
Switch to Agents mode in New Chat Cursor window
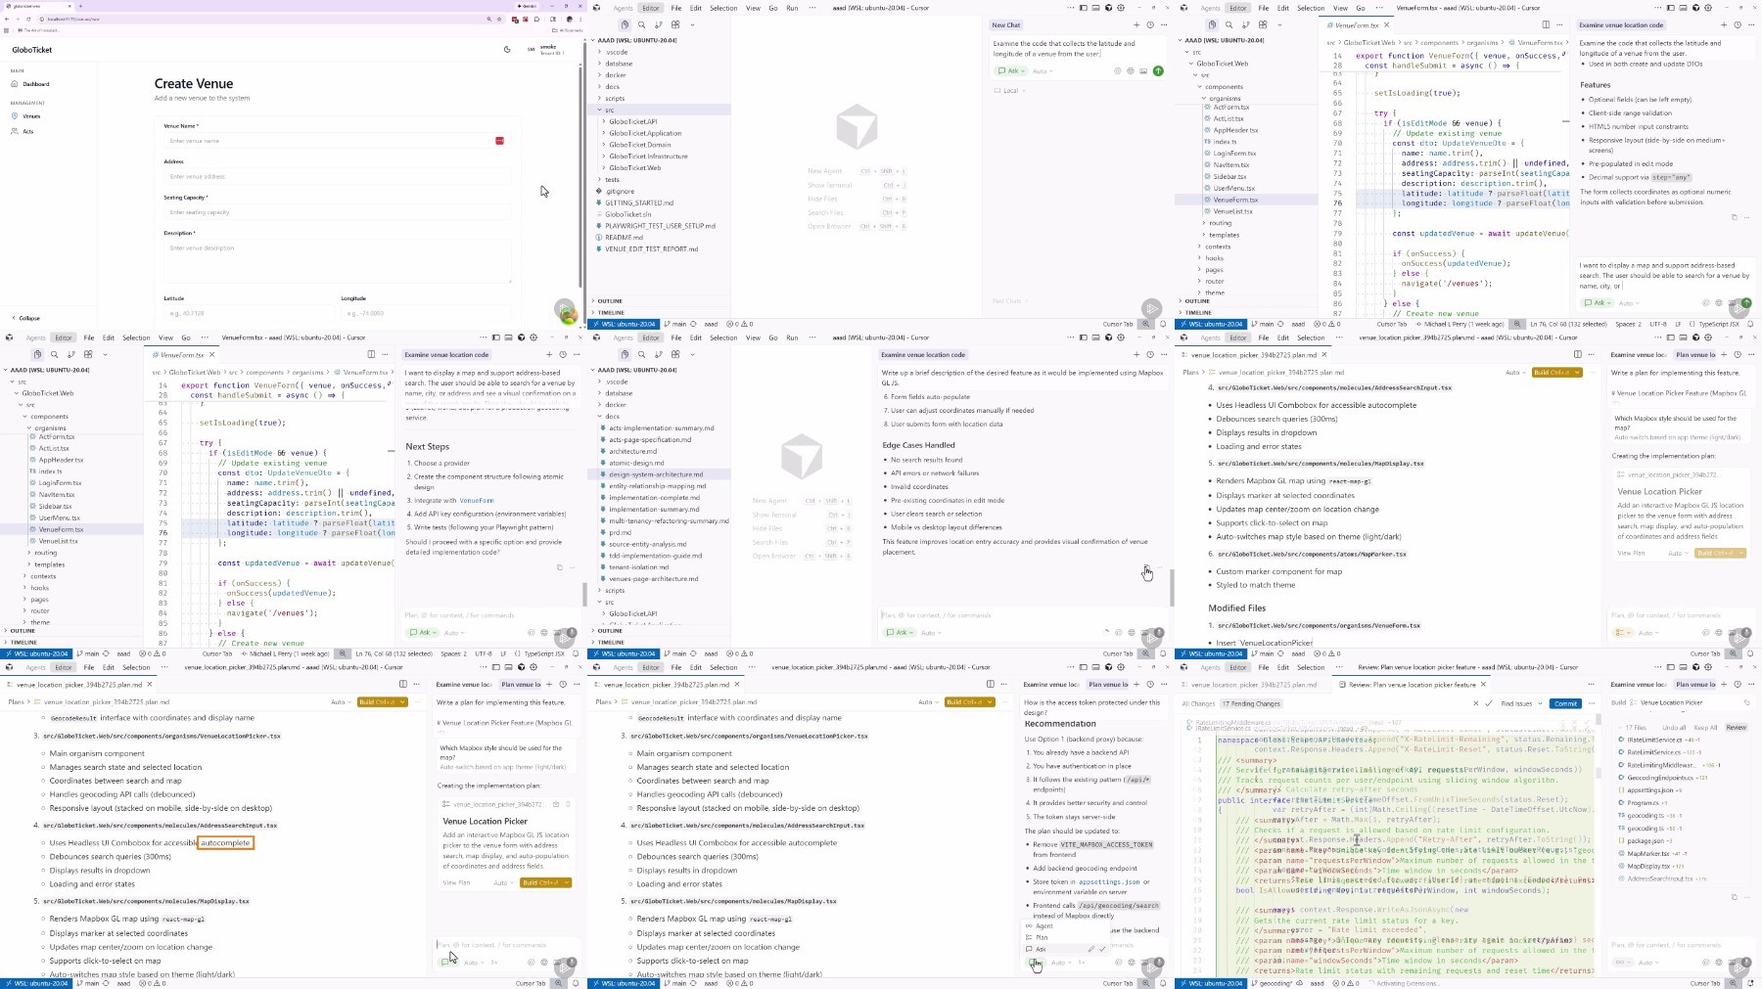623,8
